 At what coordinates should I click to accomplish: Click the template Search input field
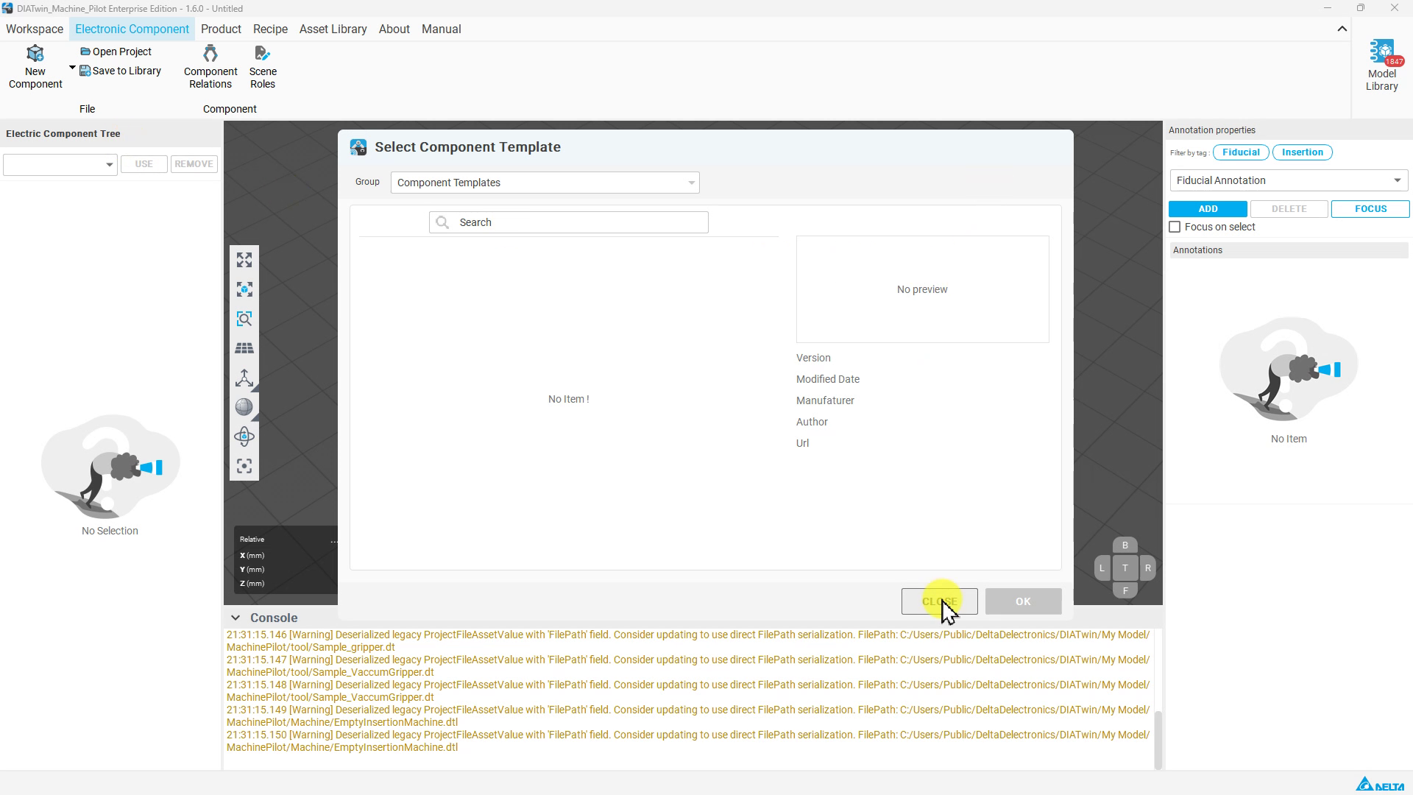point(569,222)
